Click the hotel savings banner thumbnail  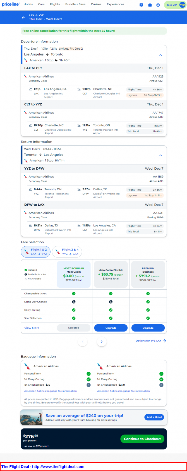pos(32,417)
